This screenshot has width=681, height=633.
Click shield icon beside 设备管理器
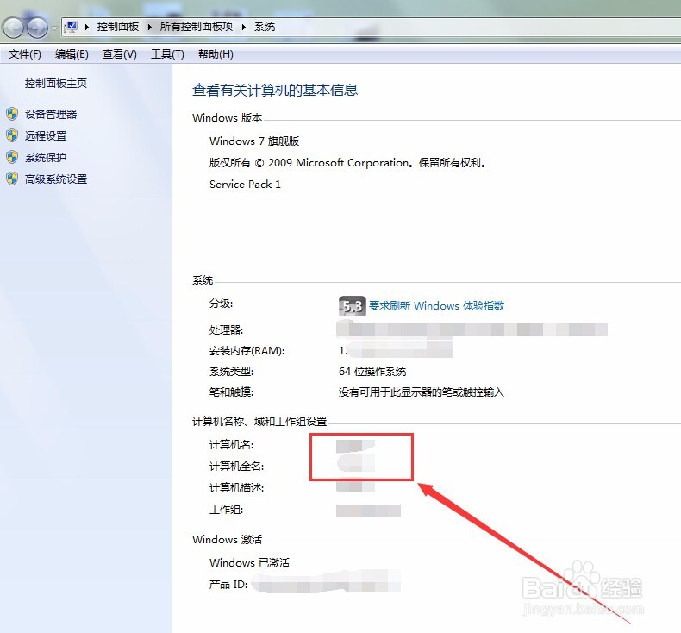[x=12, y=114]
